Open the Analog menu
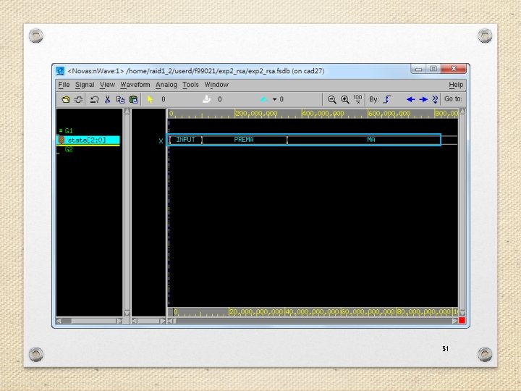Screen dimensions: 521x391 click(166, 85)
